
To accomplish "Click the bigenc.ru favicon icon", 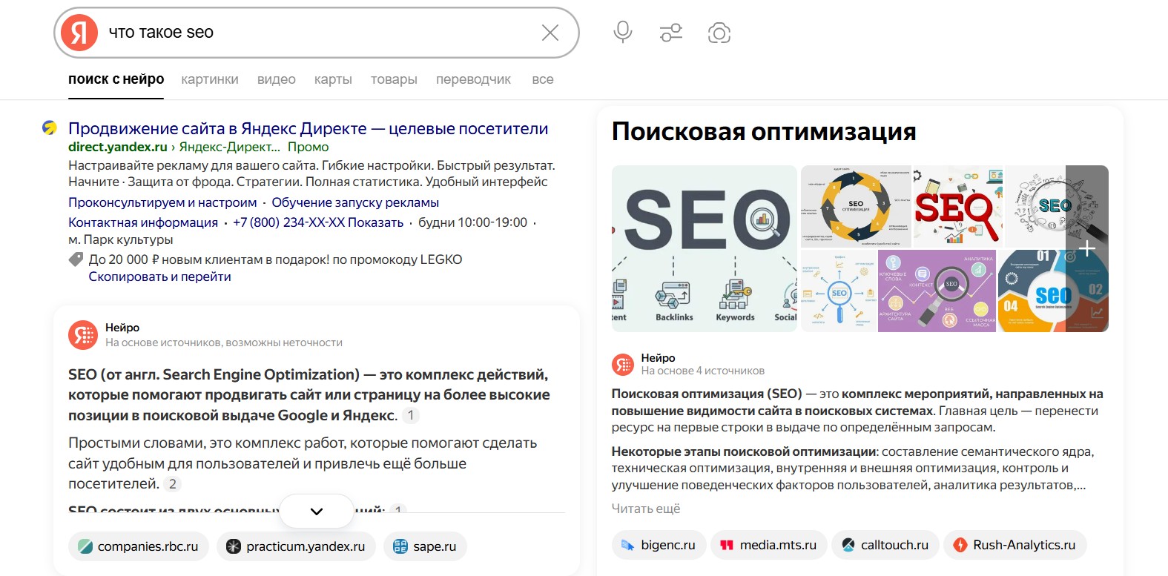I will pyautogui.click(x=627, y=545).
